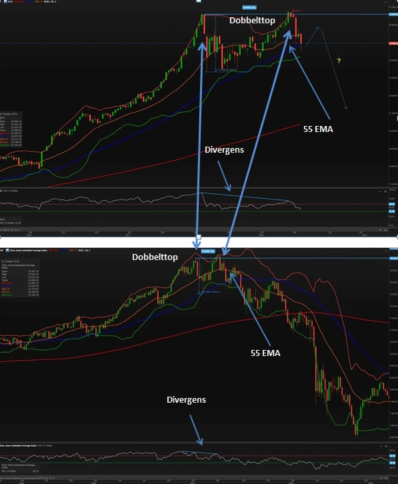Expand the upper MACD panel plus icon
Image resolution: width=398 pixels, height=484 pixels.
381,230
